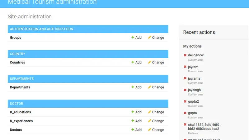This screenshot has height=140, width=249.
Task: Click the green plus icon for Doctors
Action: [133, 129]
